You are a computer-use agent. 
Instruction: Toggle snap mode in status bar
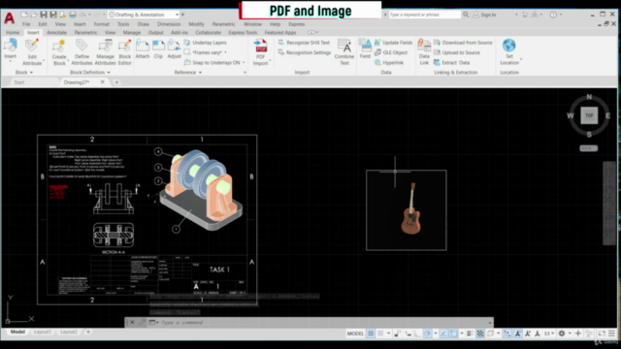click(380, 333)
